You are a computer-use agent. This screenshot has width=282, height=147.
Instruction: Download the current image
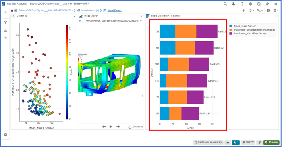(136, 127)
